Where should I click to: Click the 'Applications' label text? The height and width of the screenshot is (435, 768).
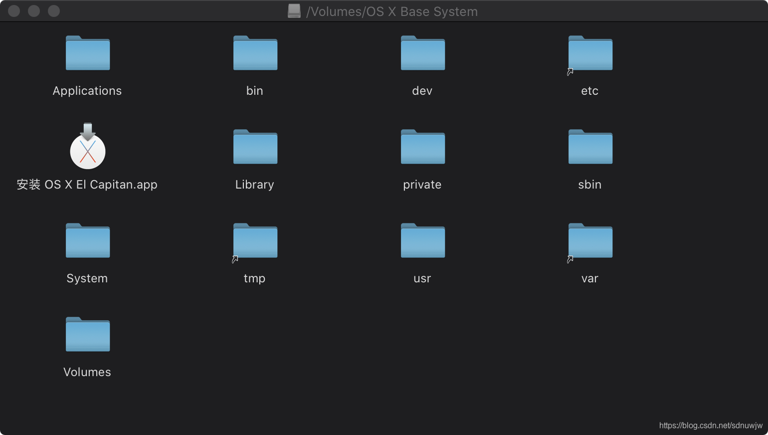click(x=87, y=91)
